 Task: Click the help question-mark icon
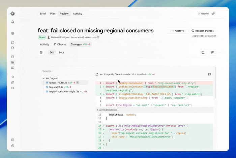(13, 146)
